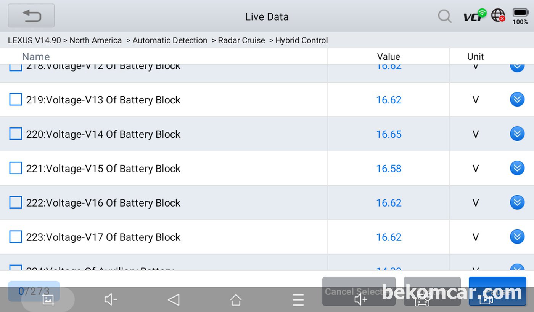Tap the globe network status icon

(498, 16)
